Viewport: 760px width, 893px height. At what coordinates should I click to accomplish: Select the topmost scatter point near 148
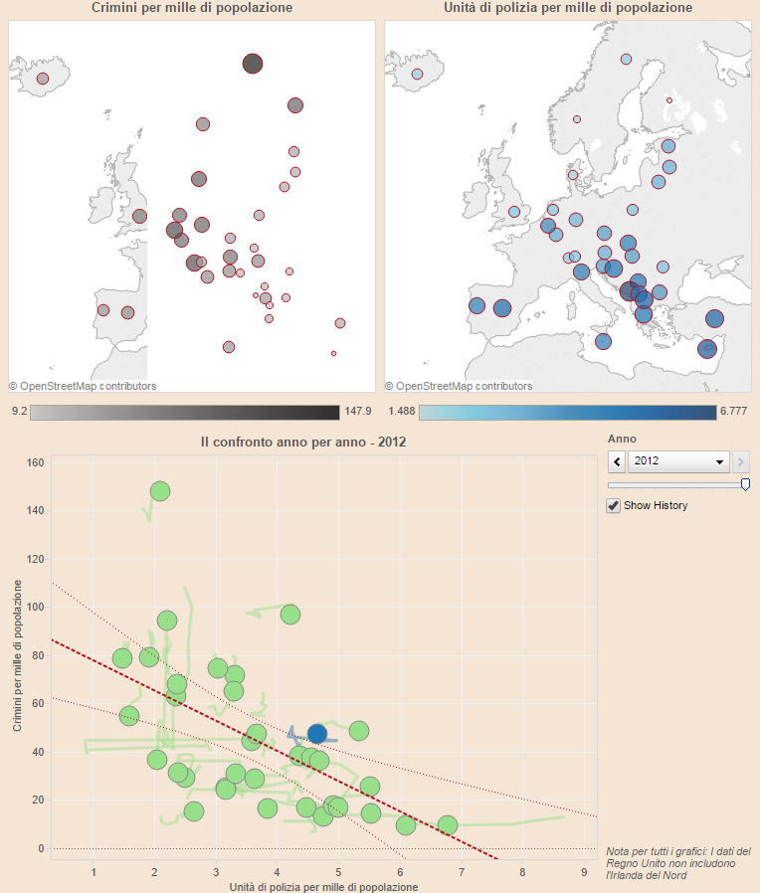(159, 491)
